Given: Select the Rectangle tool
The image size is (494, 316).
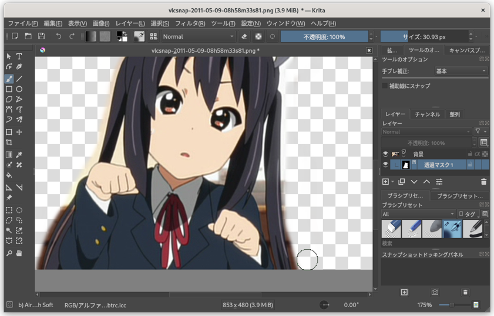Looking at the screenshot, I should click(x=9, y=89).
